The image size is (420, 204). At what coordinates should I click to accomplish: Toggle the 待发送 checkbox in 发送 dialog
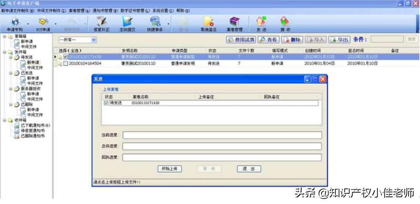click(x=106, y=103)
